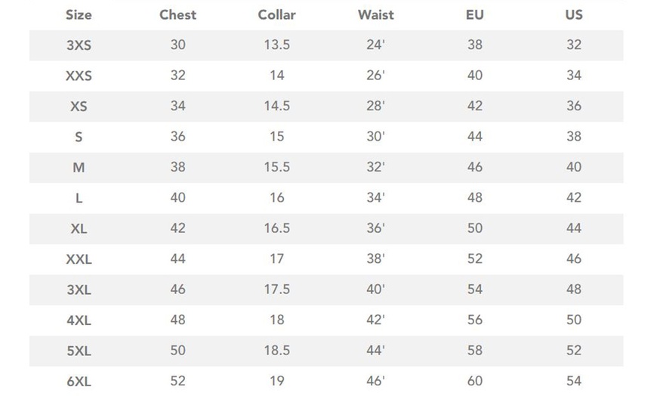Click US value 48 in 3XL row
The image size is (657, 396).
(x=574, y=289)
